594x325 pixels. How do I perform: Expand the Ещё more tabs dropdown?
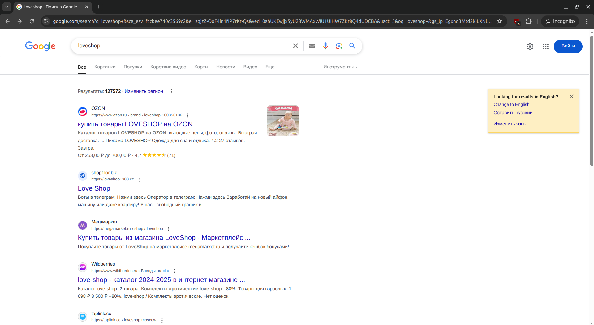click(x=272, y=67)
